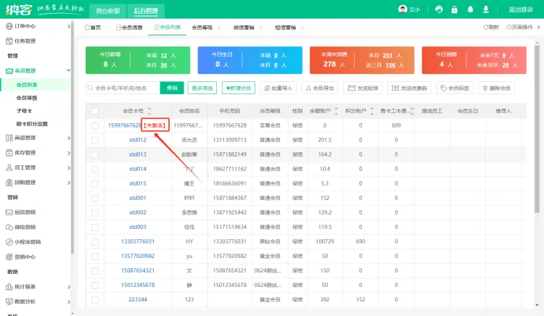Sort by 积分账户 column arrows
Screen dimensions: 544x316
coord(372,111)
